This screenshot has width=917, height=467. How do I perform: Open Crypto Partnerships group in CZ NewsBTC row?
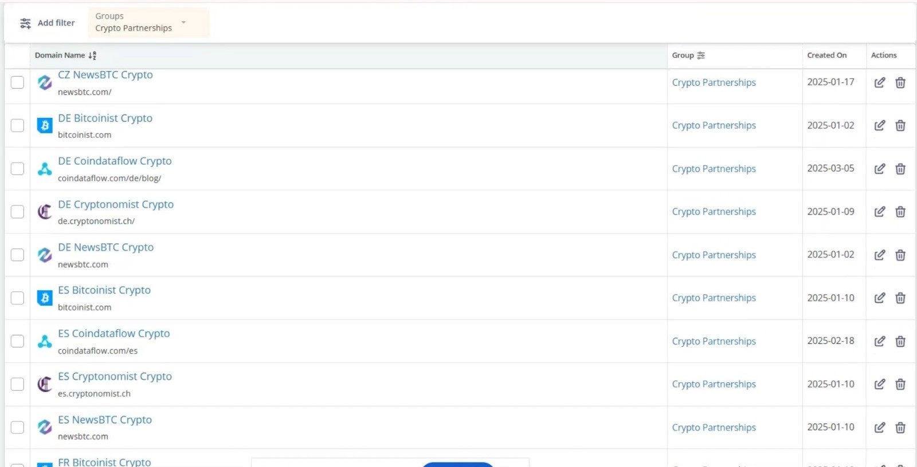pyautogui.click(x=714, y=82)
